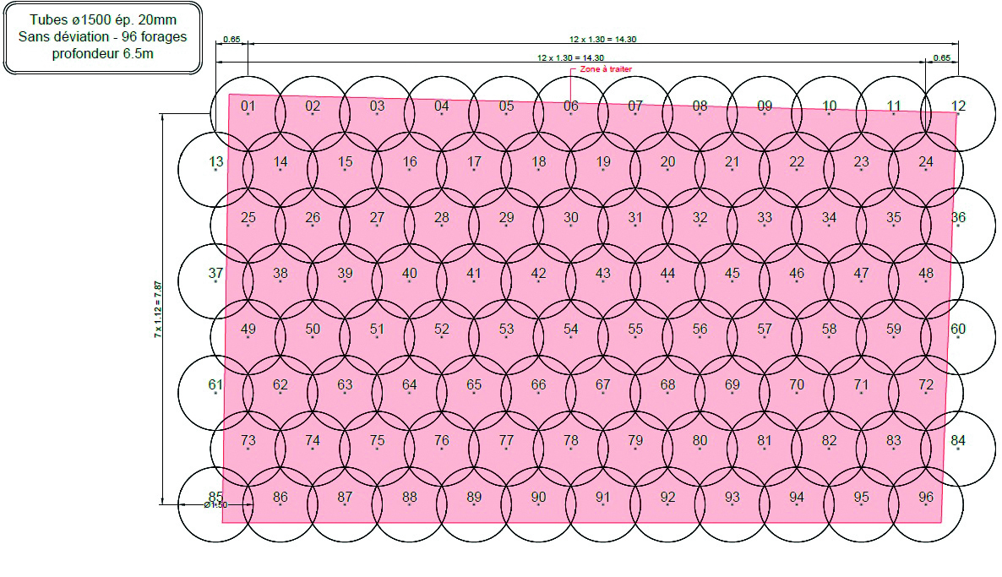Select borehole number 88

tap(410, 497)
